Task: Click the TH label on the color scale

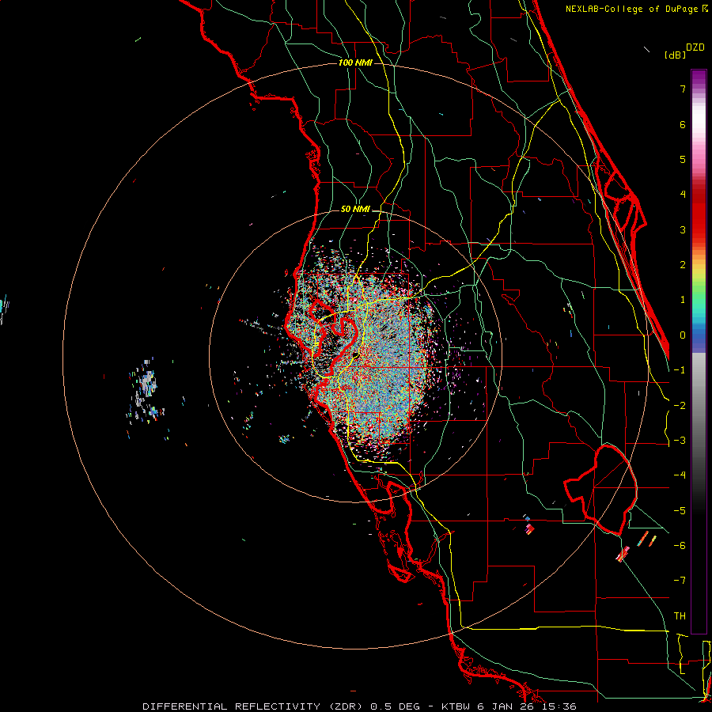Action: point(680,615)
